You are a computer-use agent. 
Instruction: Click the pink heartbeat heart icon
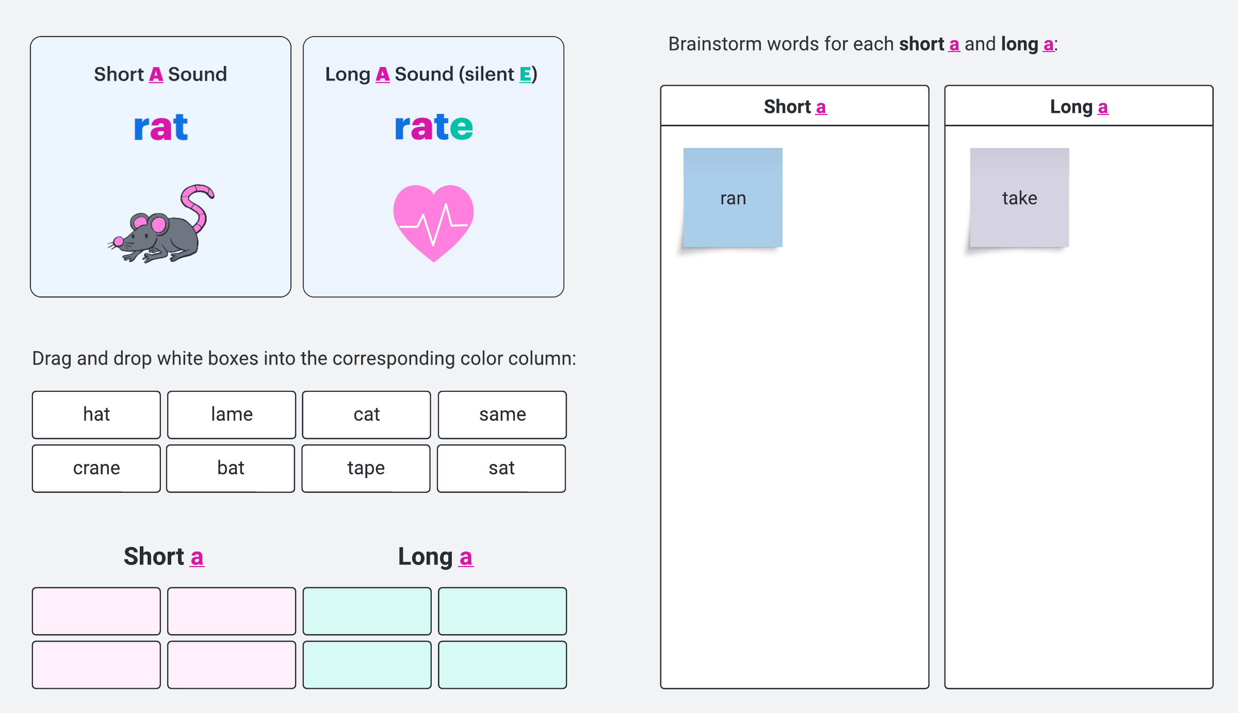(433, 222)
